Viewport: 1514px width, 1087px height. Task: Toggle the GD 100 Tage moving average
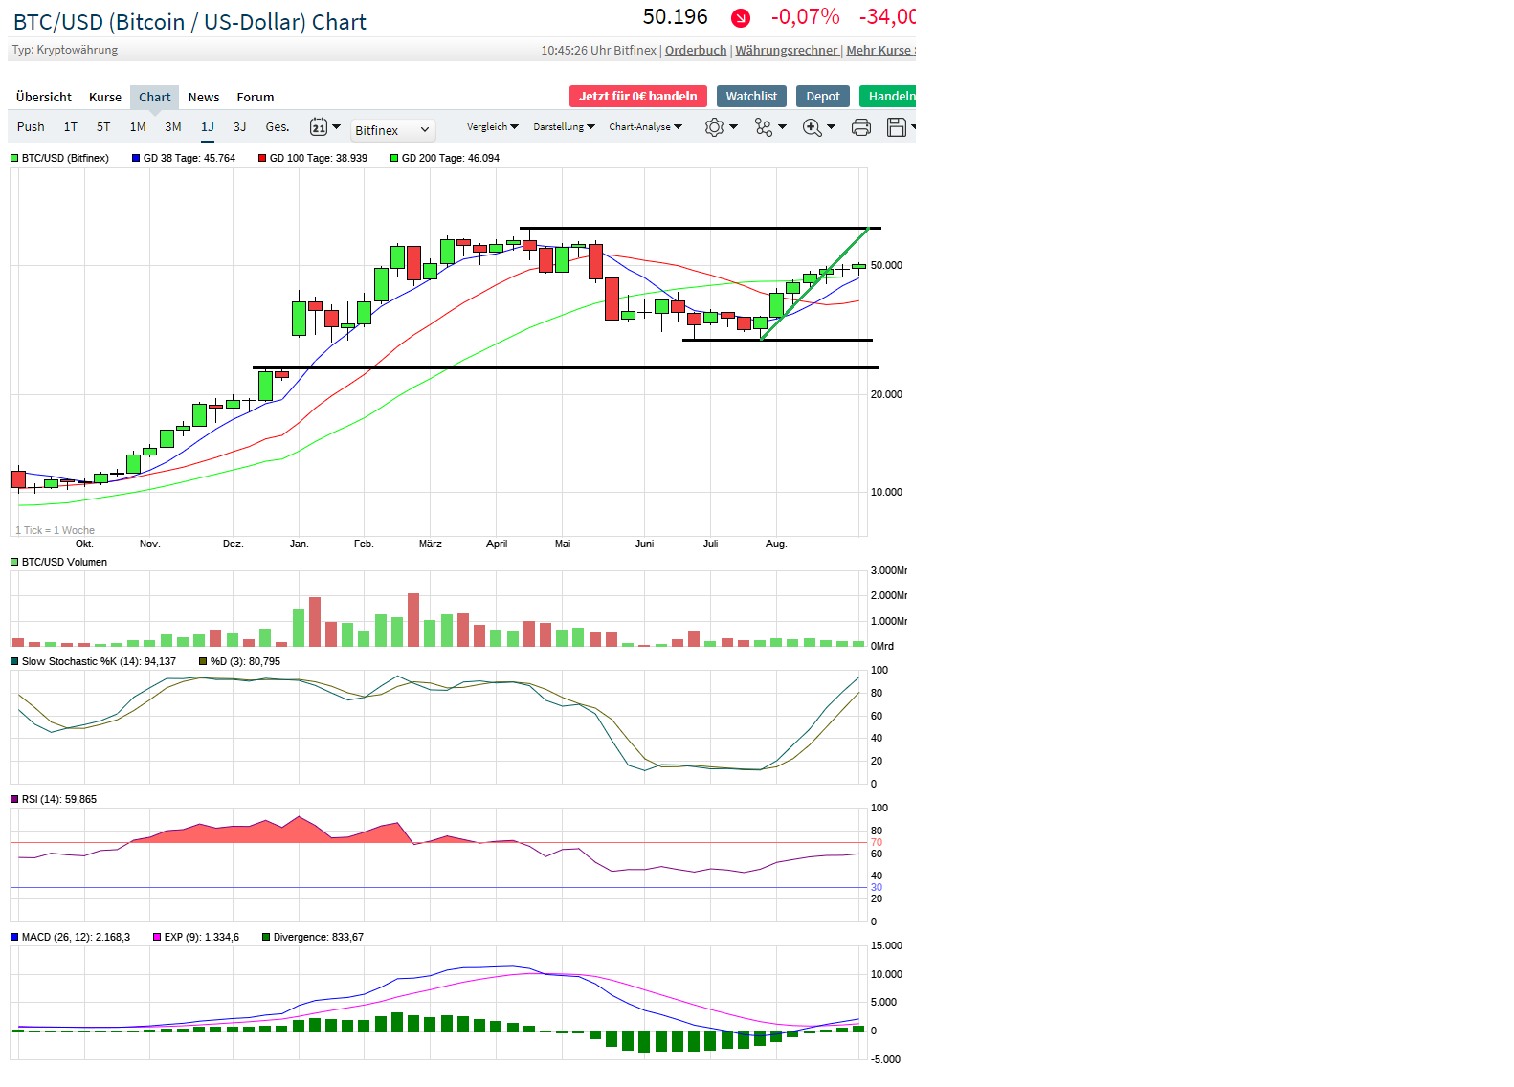point(262,159)
